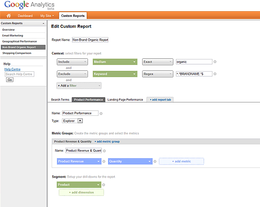
Task: Select Non-Brand Organic Report in sidebar
Action: [23, 47]
